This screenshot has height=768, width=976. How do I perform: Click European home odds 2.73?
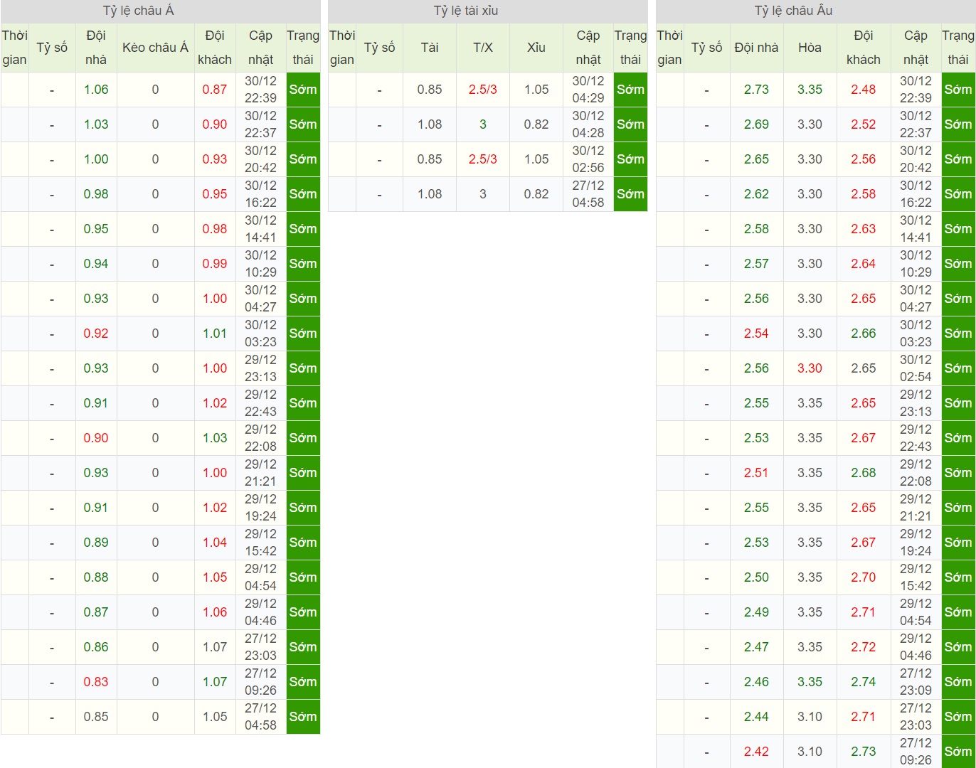756,90
